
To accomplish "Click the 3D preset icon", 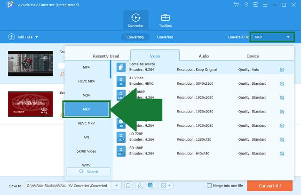I will click(121, 123).
